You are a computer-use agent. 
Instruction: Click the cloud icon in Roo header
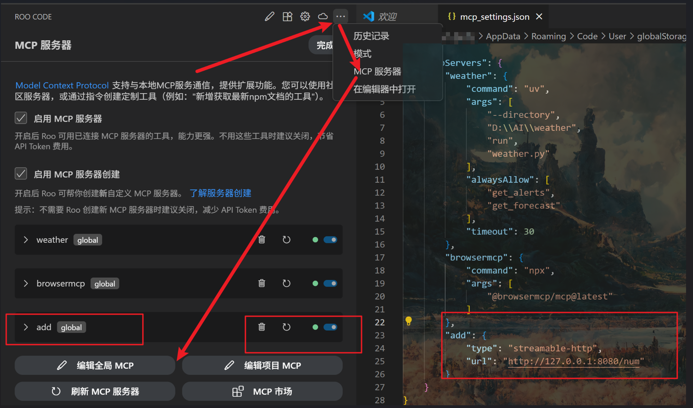pyautogui.click(x=323, y=16)
